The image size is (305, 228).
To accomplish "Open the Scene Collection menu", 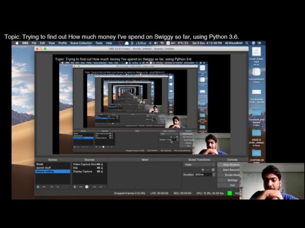I will (81, 43).
